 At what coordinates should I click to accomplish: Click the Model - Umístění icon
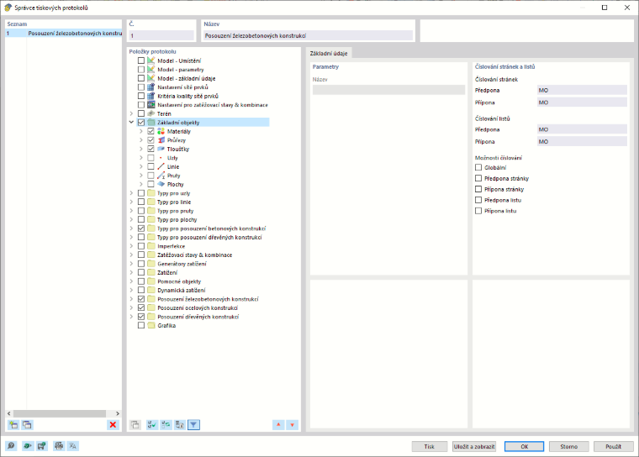[151, 60]
